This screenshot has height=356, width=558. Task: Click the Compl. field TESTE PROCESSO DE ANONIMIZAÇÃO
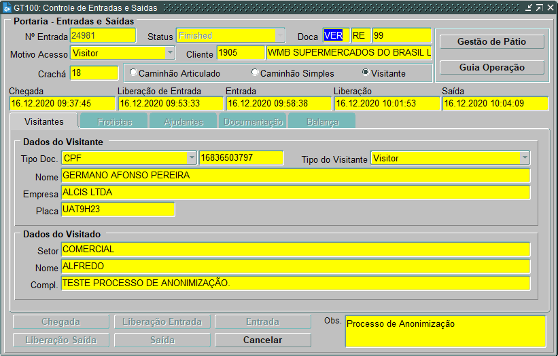pyautogui.click(x=296, y=283)
